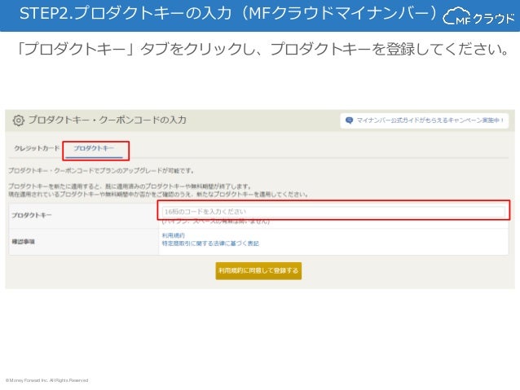
Task: Click the プロダクトキー row label
Action: (x=32, y=216)
